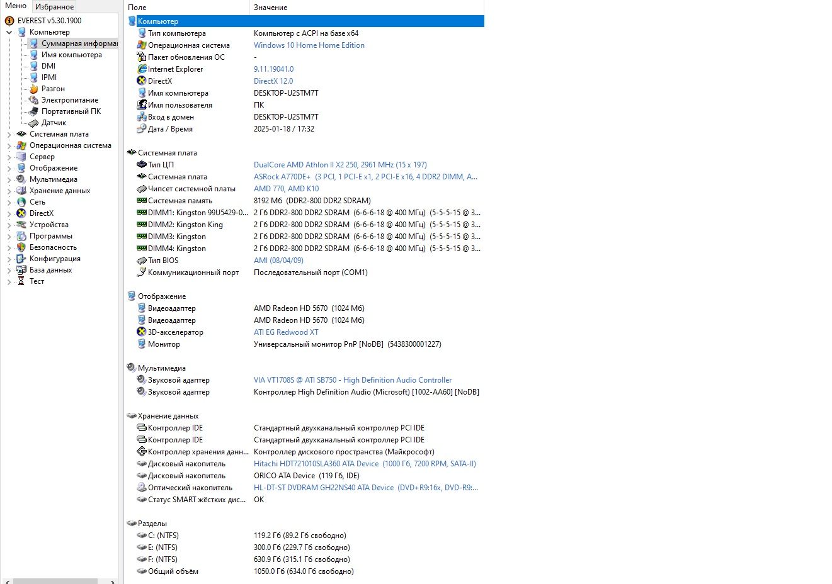
Task: Open the AMD 770, AMD K10 chipset link
Action: tap(287, 189)
